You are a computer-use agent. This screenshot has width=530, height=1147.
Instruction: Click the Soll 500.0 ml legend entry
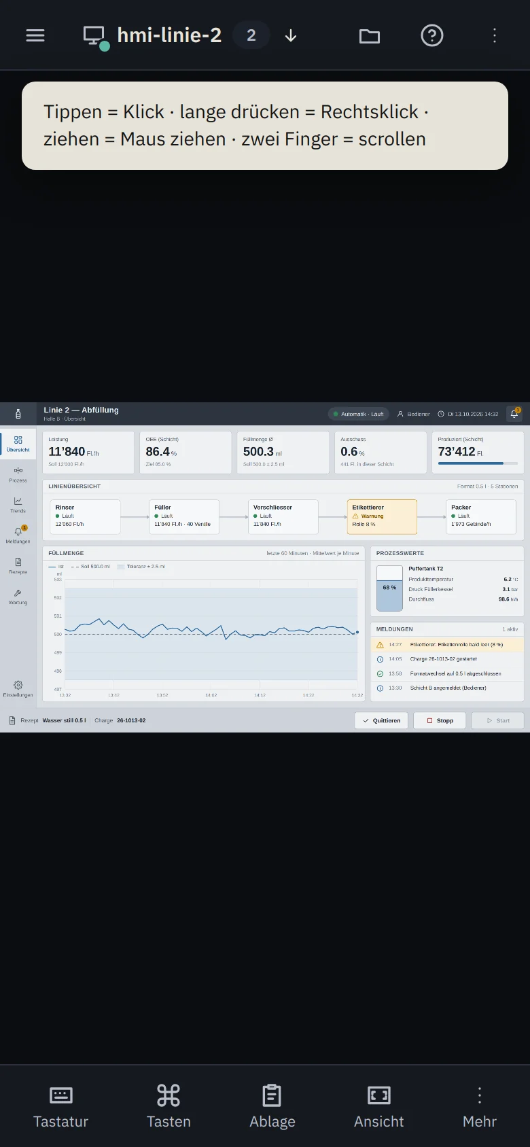[x=90, y=566]
